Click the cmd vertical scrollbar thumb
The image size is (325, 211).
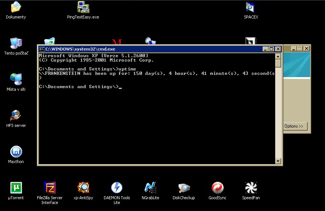pyautogui.click(x=278, y=63)
